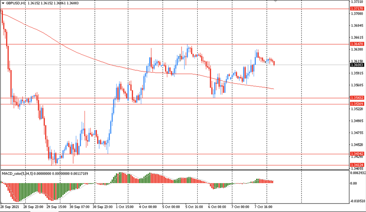Click the 1.37080 value on price axis
The image size is (366, 212).
click(357, 14)
